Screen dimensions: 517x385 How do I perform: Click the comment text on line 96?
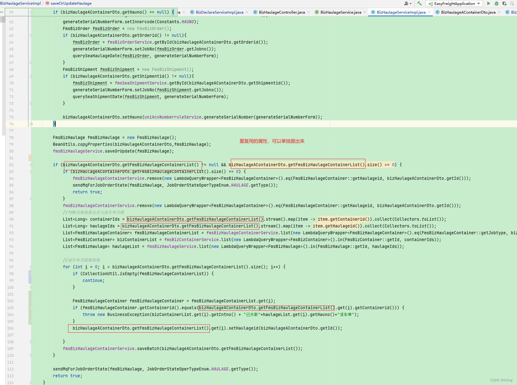81,260
